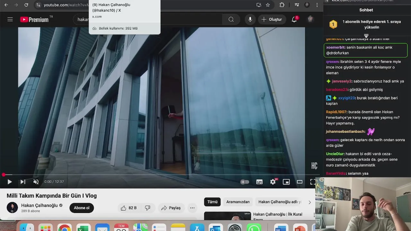
Task: Select the Hakan Çalhanoğlu adlı filter chip
Action: click(280, 202)
